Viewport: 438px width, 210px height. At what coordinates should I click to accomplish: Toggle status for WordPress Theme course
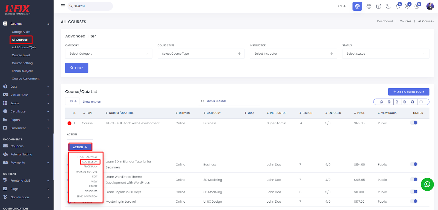click(x=414, y=179)
